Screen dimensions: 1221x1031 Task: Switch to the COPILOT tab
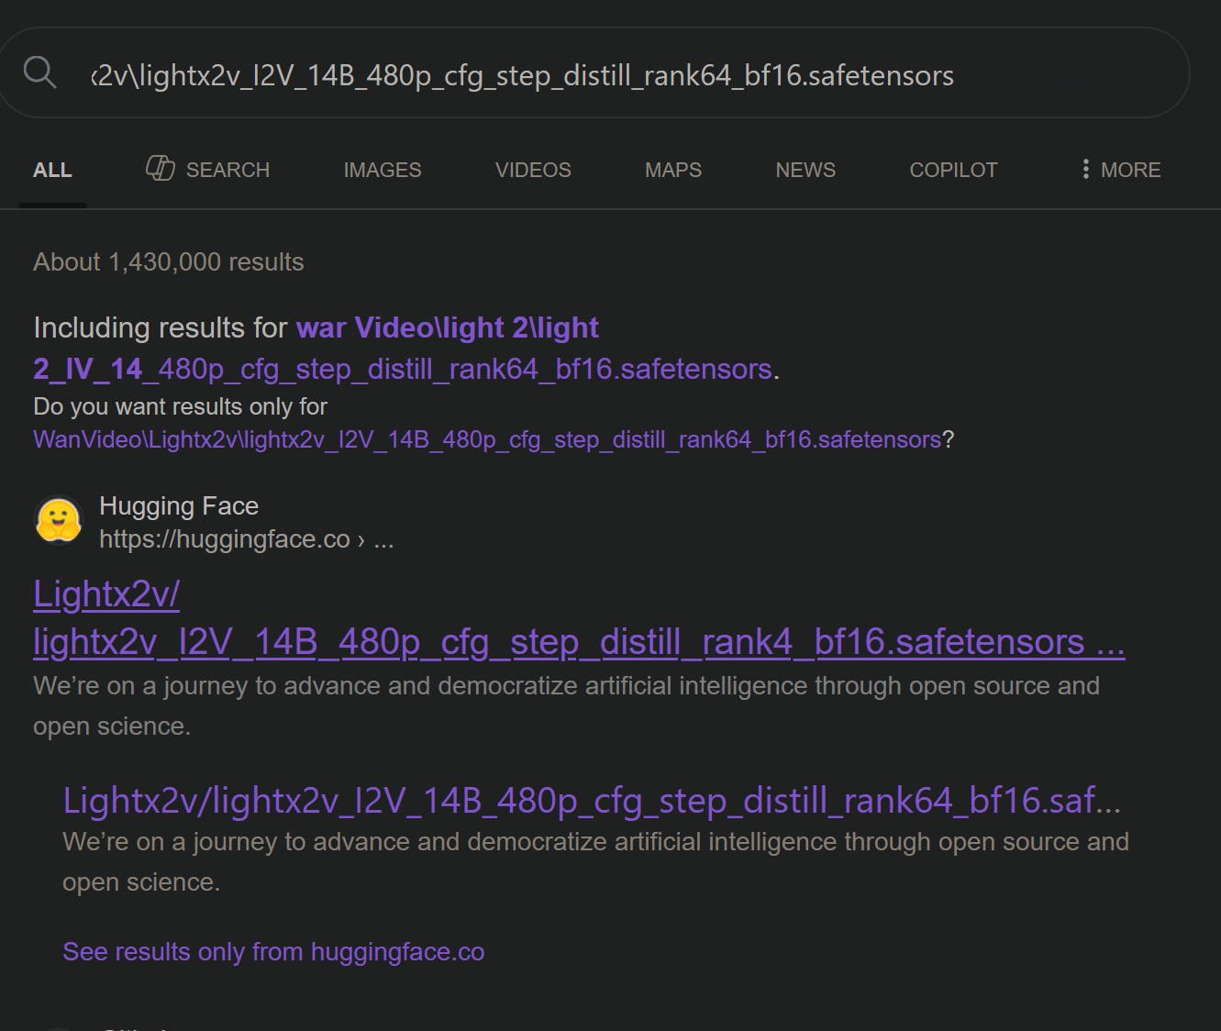[953, 171]
